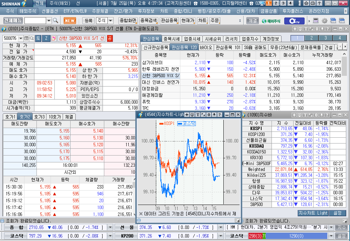Click help icon in 지수차트 window header
The height and width of the screenshot is (241, 350).
pos(220,115)
